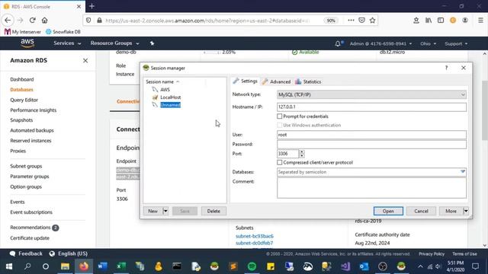Click the Delete session button
Image resolution: width=488 pixels, height=274 pixels.
[213, 211]
